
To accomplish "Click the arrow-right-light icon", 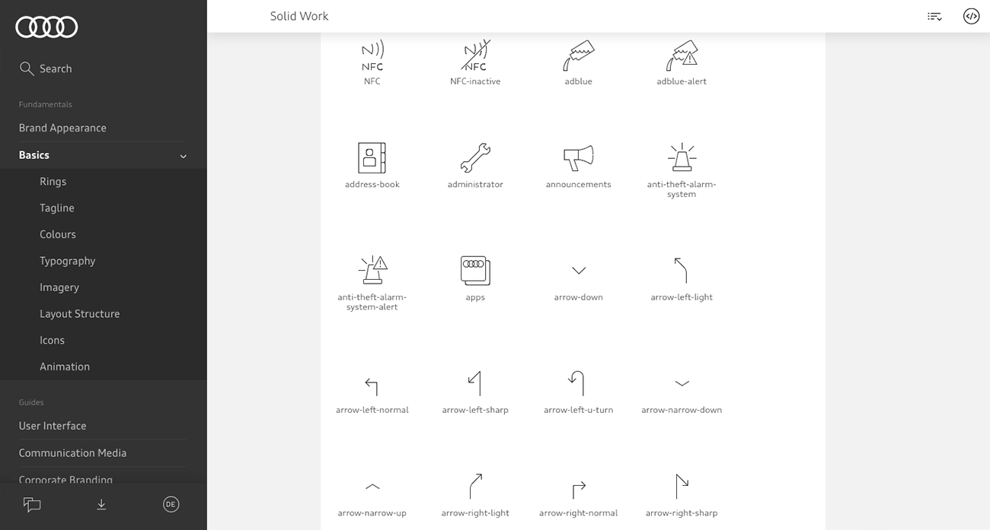I will [x=475, y=486].
